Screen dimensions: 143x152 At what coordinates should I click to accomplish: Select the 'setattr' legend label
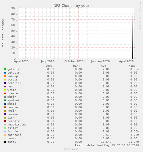[14, 73]
